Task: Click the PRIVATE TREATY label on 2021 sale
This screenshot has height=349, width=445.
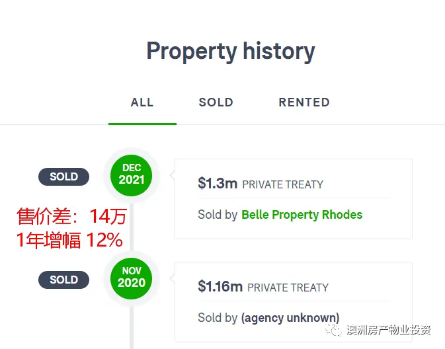Action: (x=282, y=184)
